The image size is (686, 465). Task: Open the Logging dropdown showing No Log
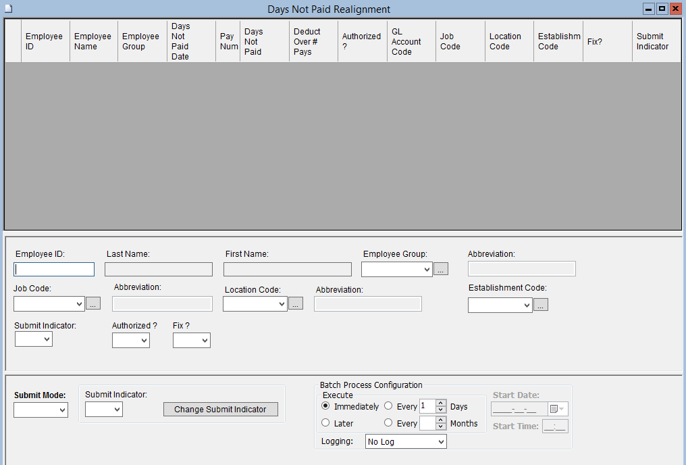[405, 442]
